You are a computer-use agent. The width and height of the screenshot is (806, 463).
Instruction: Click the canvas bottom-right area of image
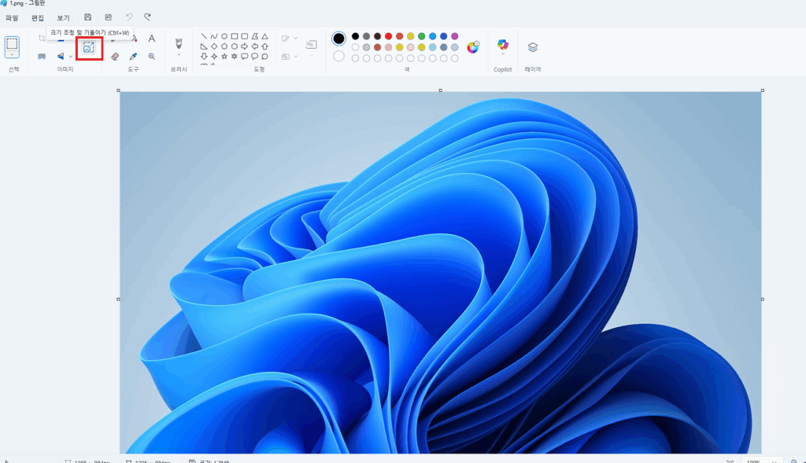tap(708, 424)
